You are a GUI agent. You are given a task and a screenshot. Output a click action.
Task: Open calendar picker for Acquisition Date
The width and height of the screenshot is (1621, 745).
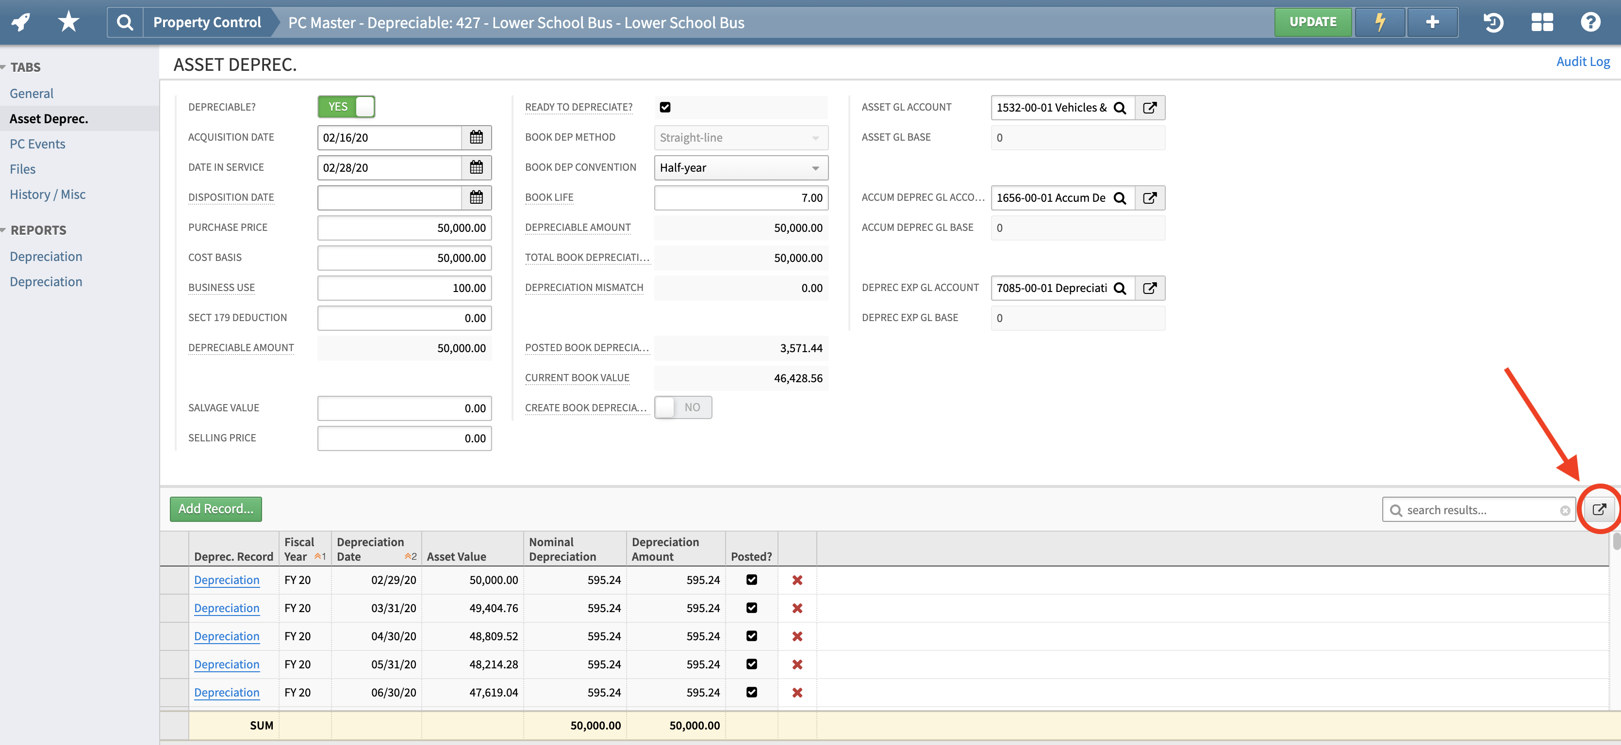(476, 137)
